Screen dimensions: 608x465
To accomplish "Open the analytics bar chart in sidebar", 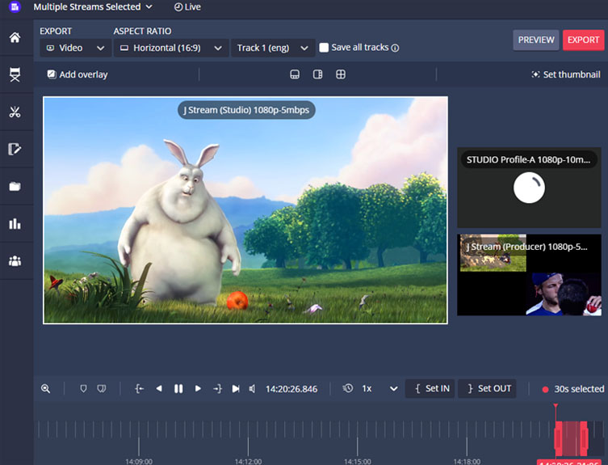I will [15, 224].
